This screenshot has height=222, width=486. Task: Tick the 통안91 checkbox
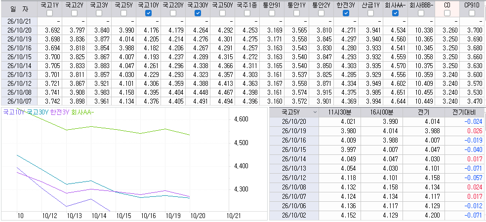(272, 13)
